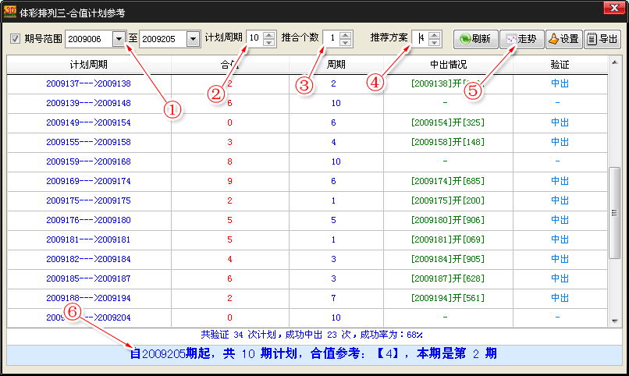Decrease 计划周期 value with down arrow

[268, 43]
